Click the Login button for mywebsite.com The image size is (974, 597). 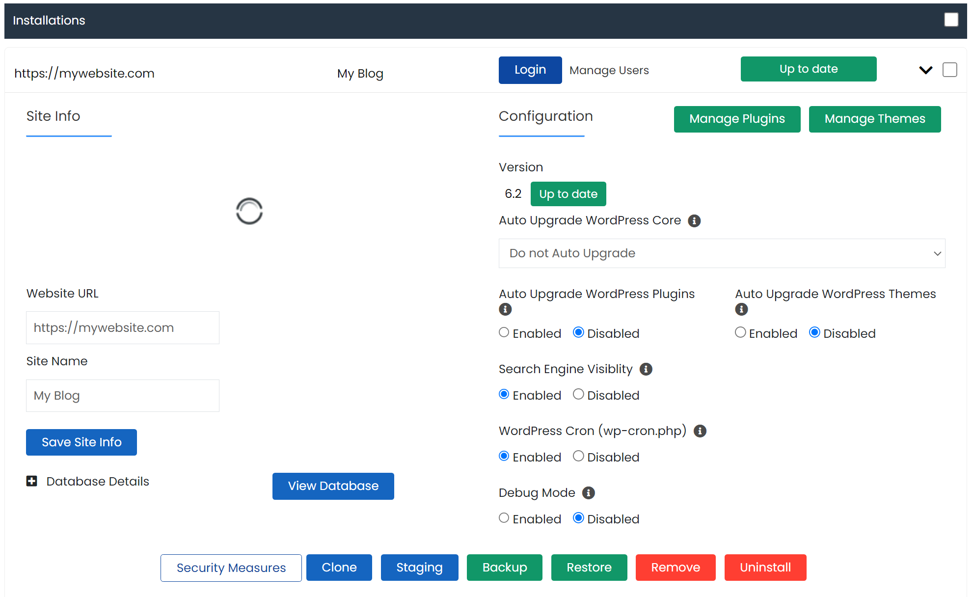(x=530, y=70)
